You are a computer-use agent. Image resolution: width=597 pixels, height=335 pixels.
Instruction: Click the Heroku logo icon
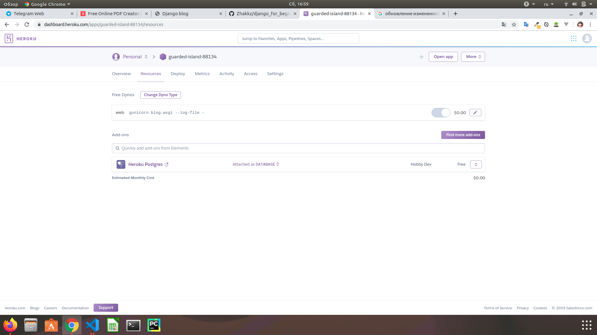tap(9, 38)
